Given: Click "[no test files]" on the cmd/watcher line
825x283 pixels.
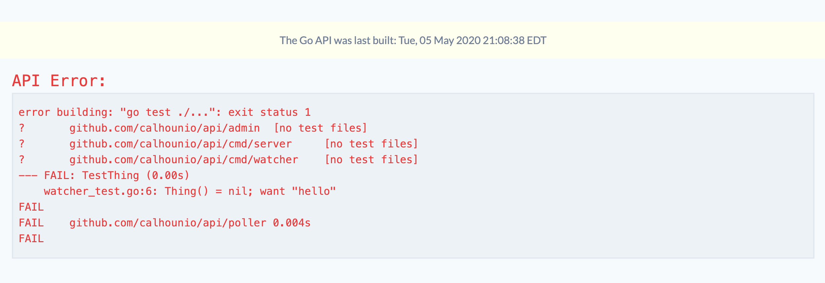Looking at the screenshot, I should pos(371,160).
